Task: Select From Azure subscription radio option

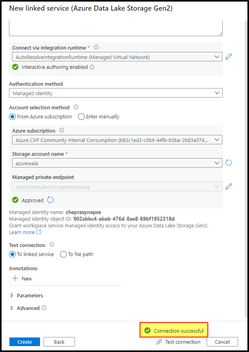Action: pyautogui.click(x=40, y=117)
